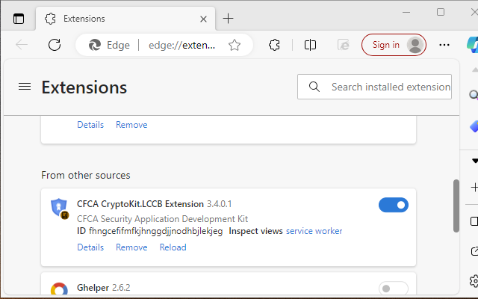This screenshot has height=299, width=478.
Task: Open Copilot in the sidebar
Action: 471,45
